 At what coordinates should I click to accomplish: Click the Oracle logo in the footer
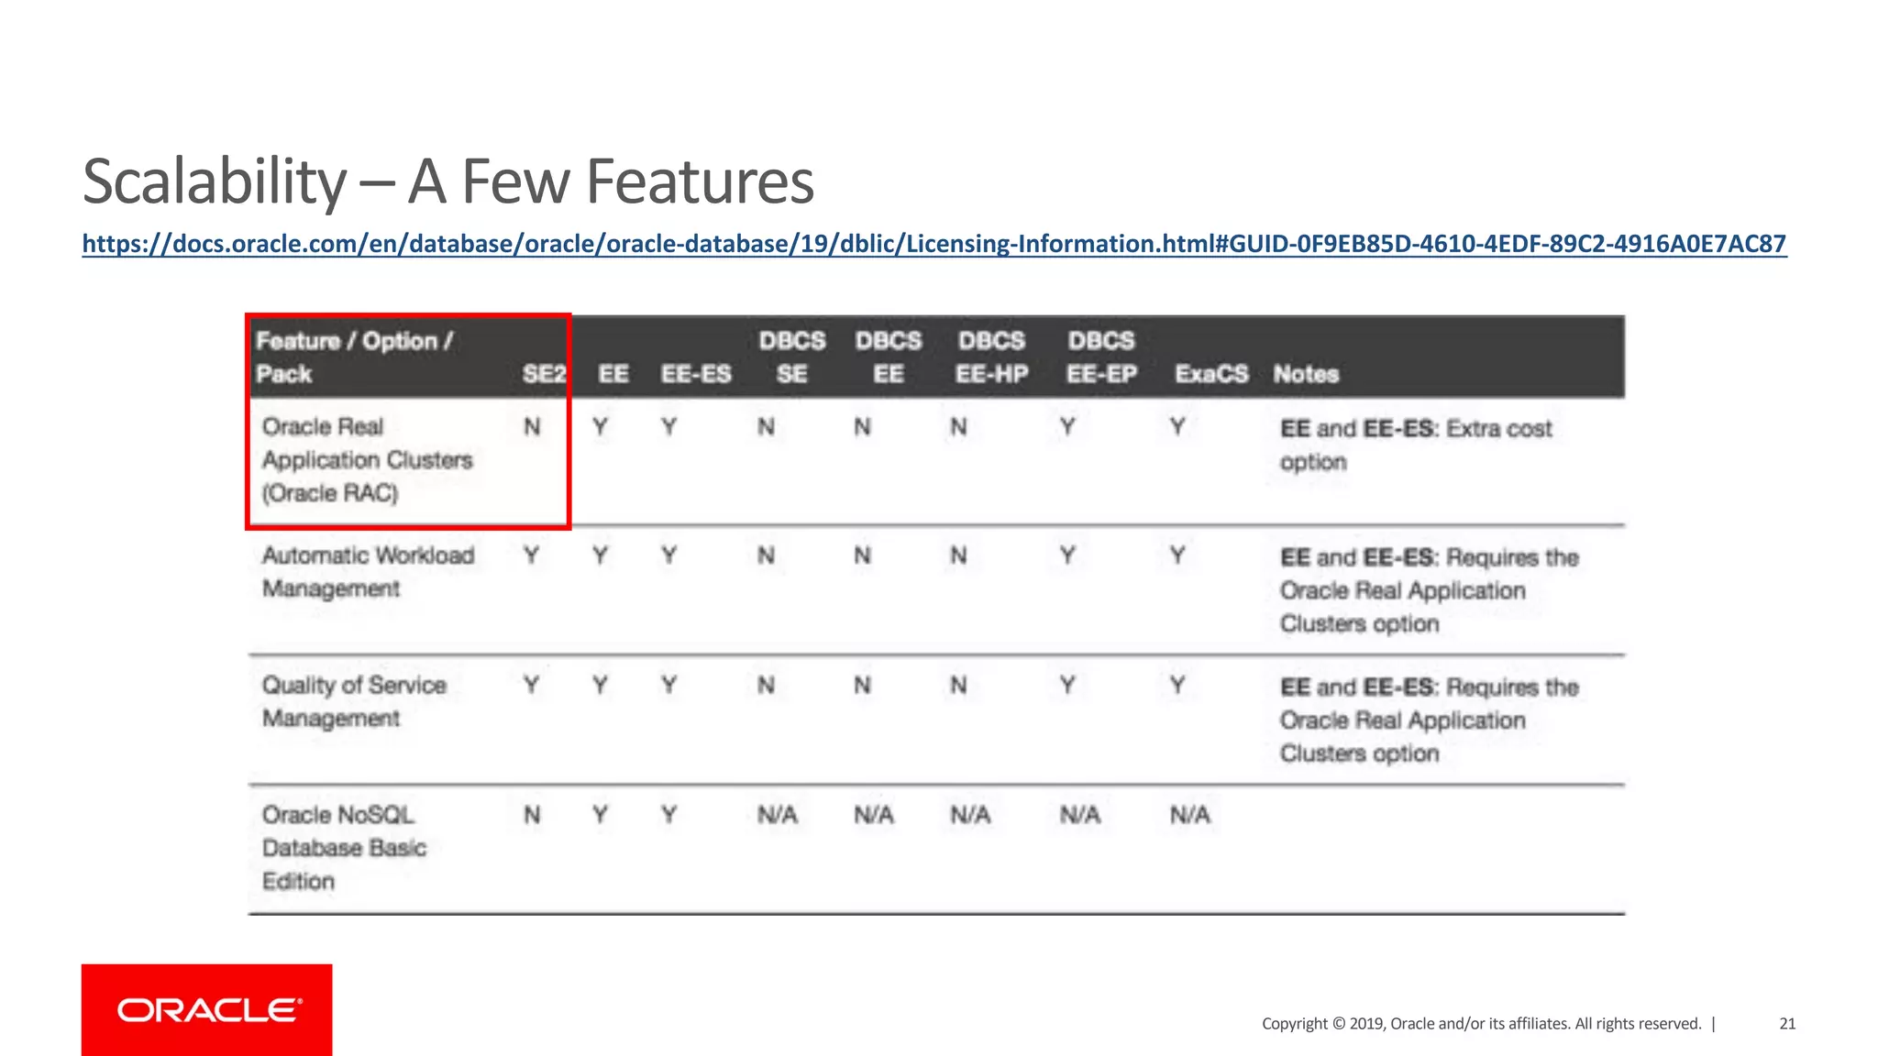[x=207, y=1009]
